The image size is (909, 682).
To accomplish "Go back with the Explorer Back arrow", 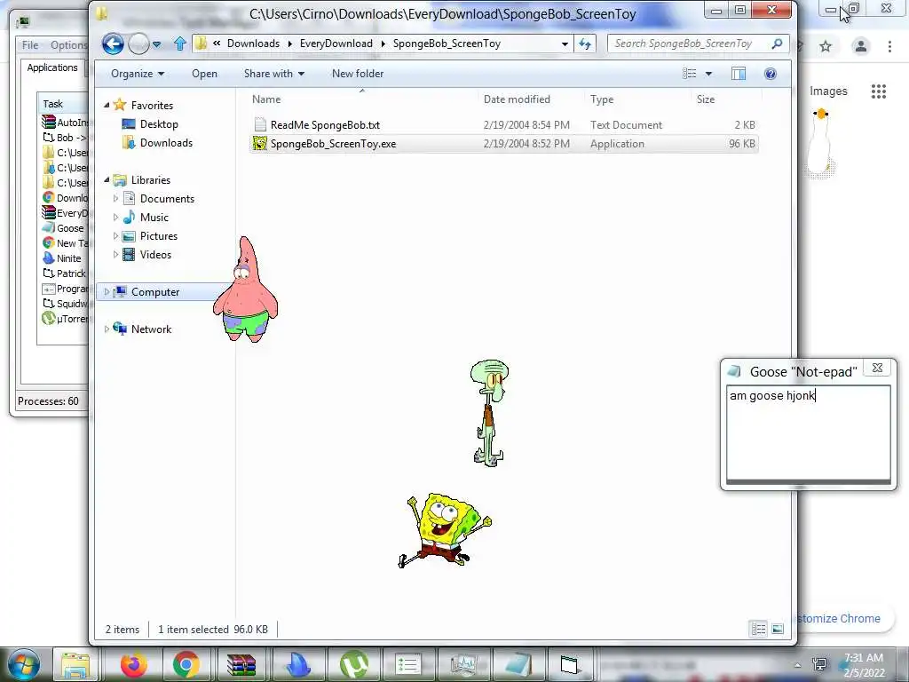I will [113, 44].
